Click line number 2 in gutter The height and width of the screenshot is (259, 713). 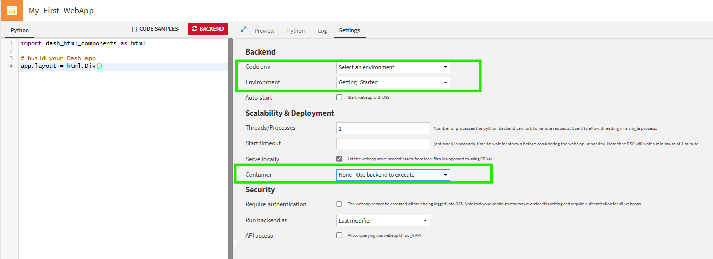tap(11, 51)
